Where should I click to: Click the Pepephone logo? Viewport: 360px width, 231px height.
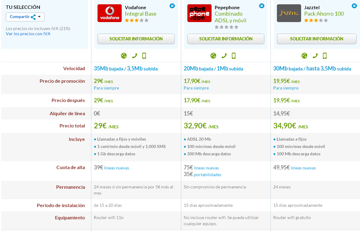tap(199, 13)
